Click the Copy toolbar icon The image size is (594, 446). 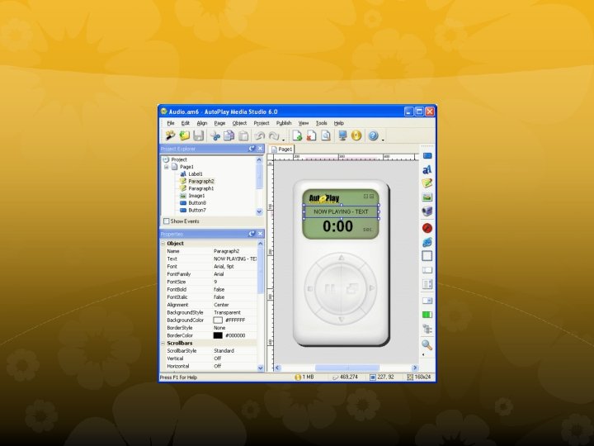pyautogui.click(x=229, y=135)
